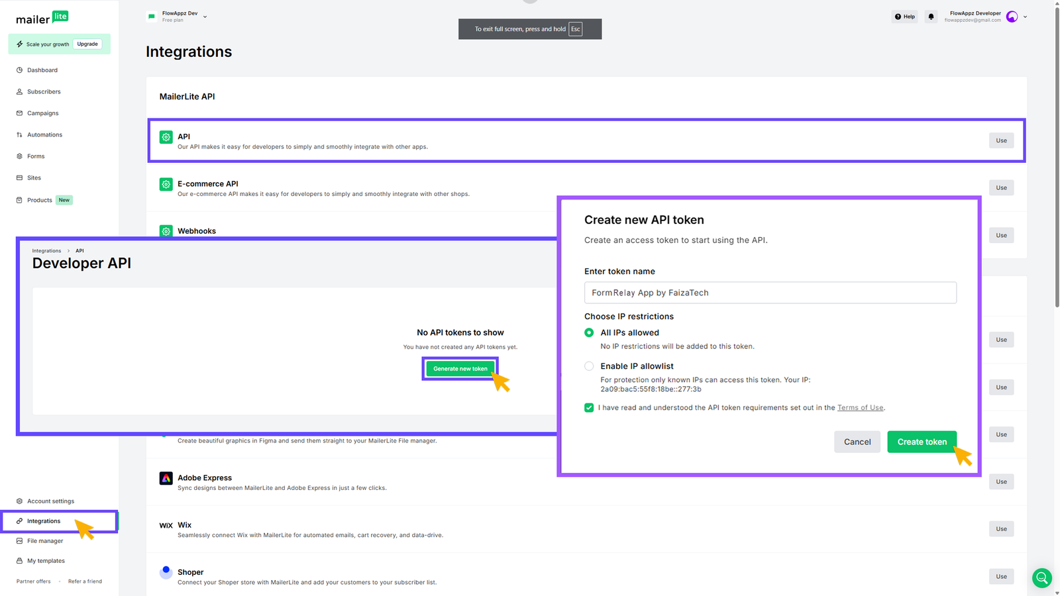Open the Terms of Use link

[x=860, y=408]
